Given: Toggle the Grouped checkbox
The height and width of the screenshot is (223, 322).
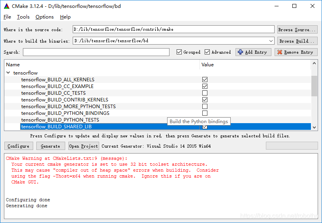Looking at the screenshot, I should [x=179, y=52].
